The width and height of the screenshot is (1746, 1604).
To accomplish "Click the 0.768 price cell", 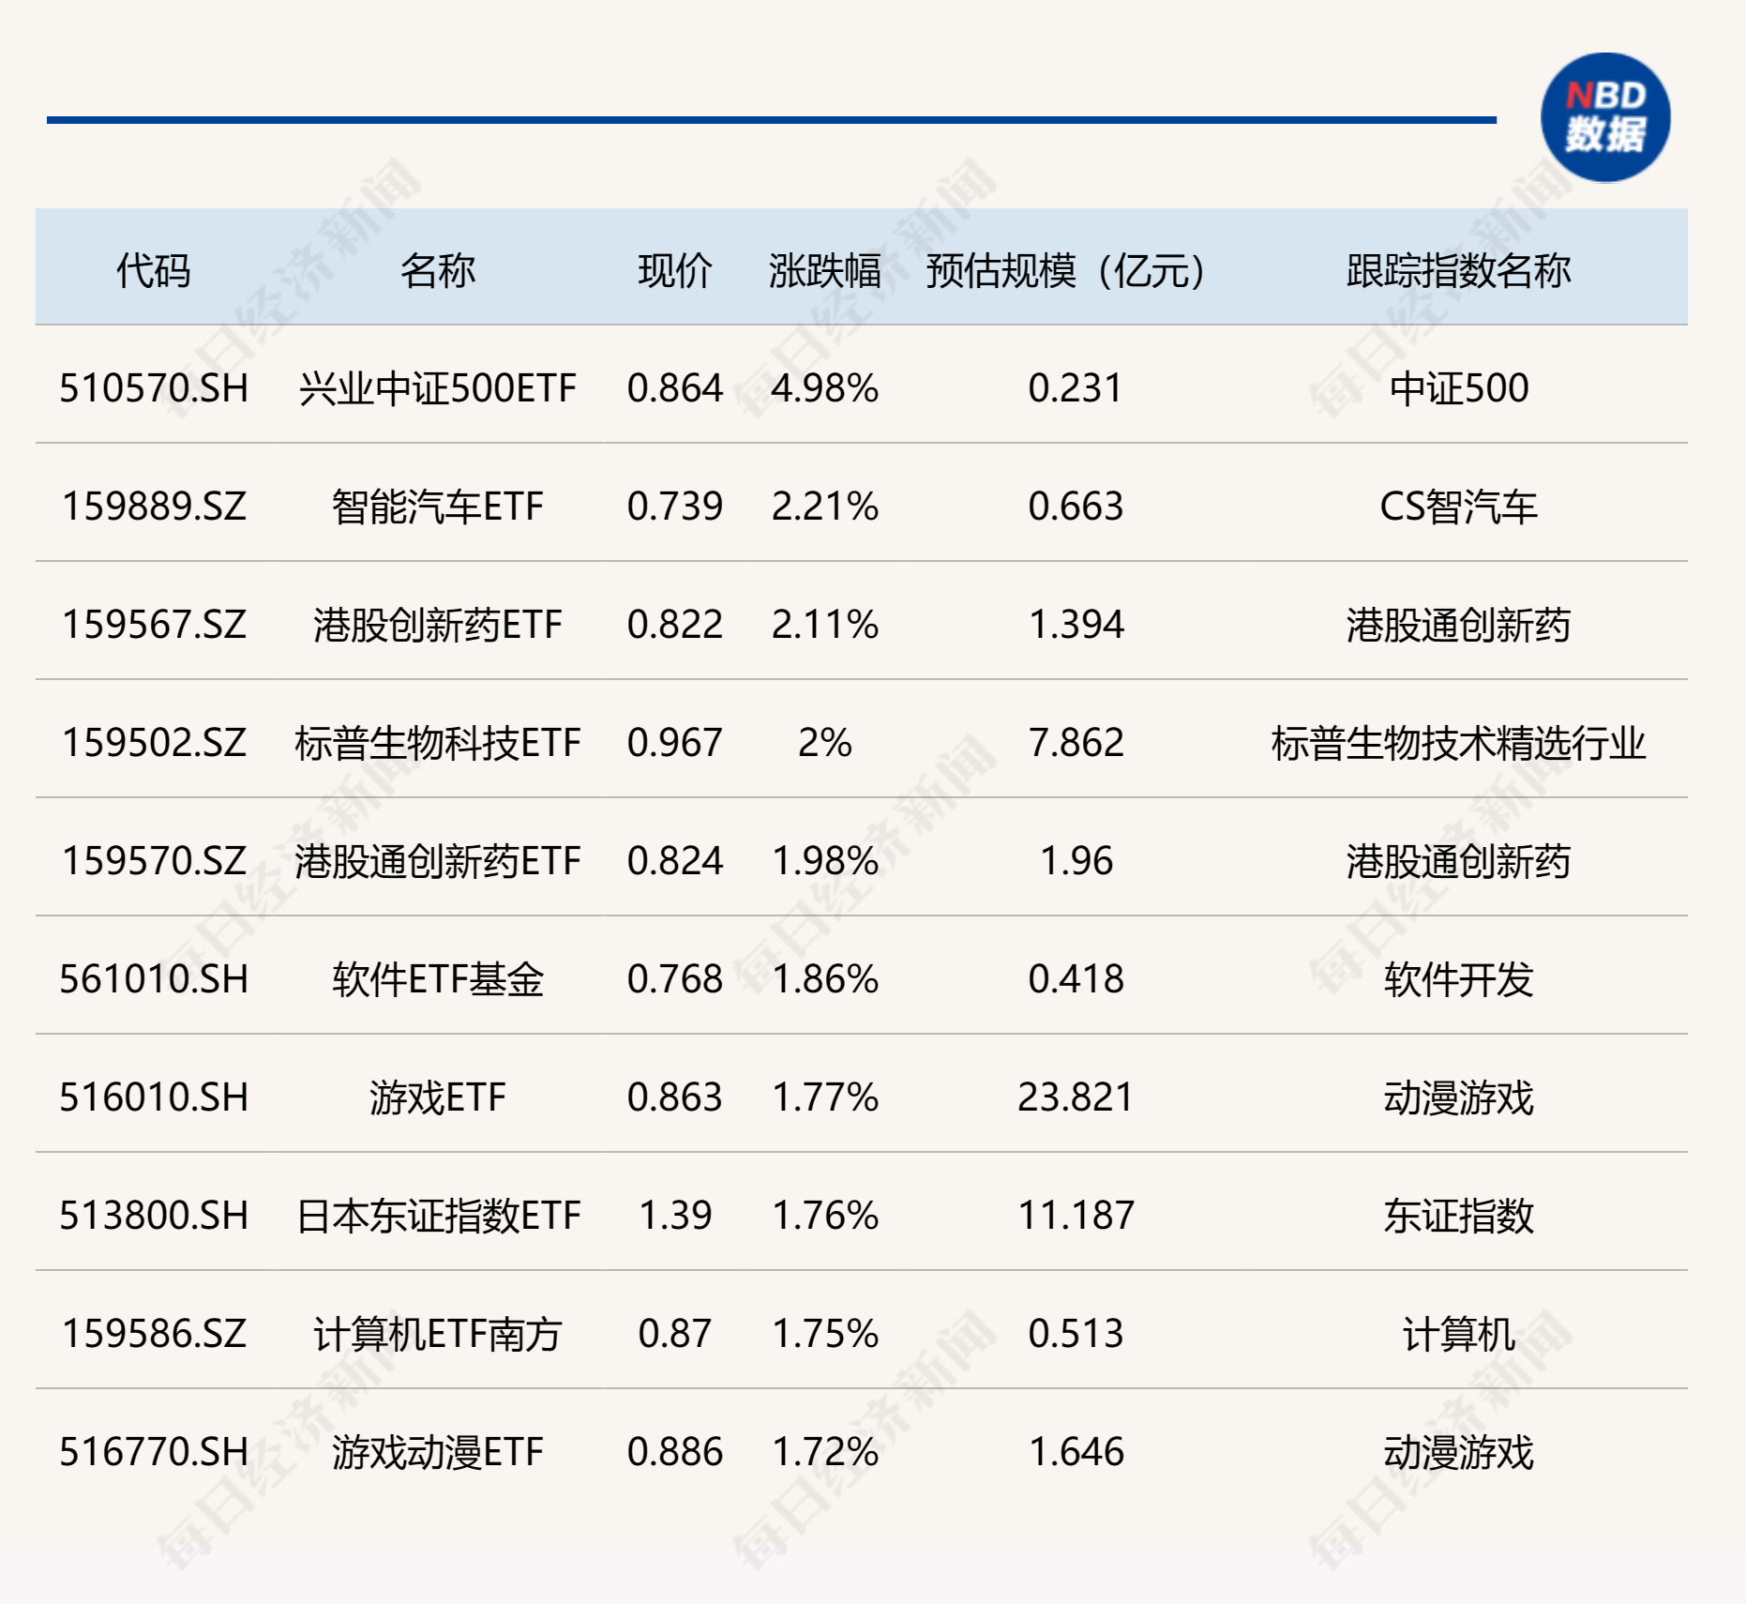I will [x=675, y=979].
